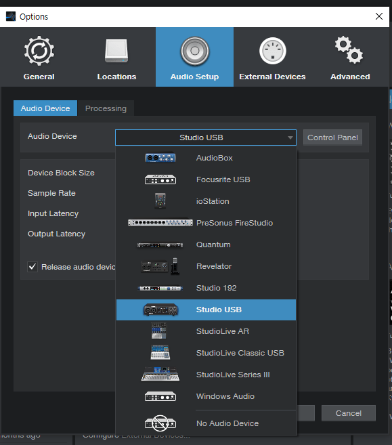The width and height of the screenshot is (392, 445).
Task: Click the Studio USB combo box field
Action: (206, 137)
